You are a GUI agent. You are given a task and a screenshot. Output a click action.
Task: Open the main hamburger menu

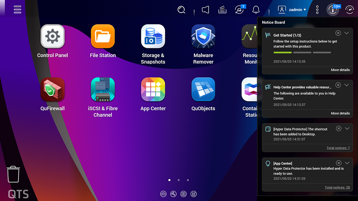pos(17,9)
